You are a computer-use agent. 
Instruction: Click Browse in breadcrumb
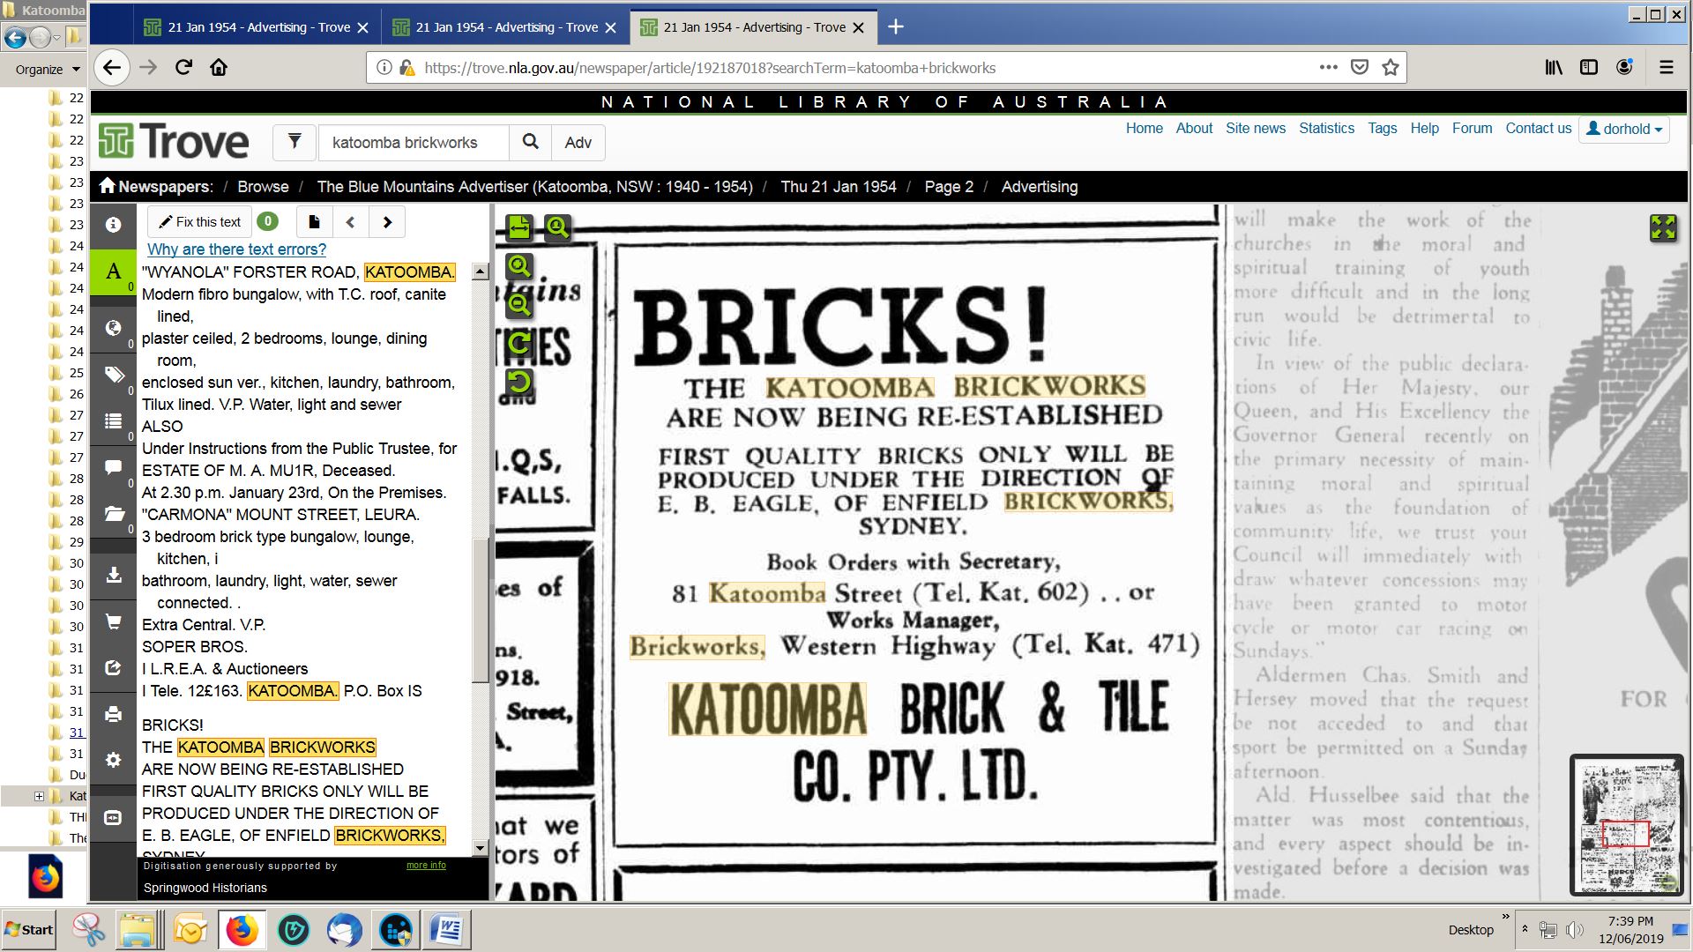tap(263, 187)
